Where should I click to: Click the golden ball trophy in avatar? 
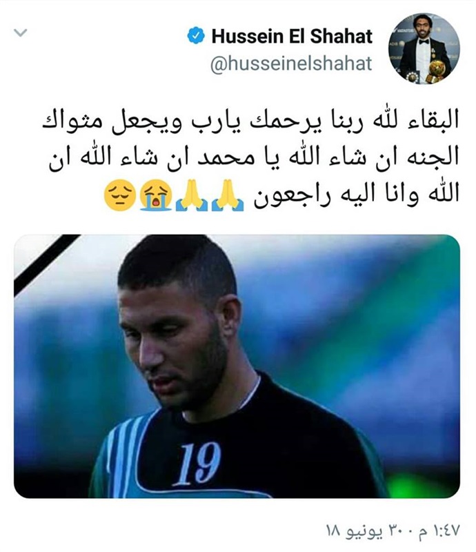coord(435,70)
